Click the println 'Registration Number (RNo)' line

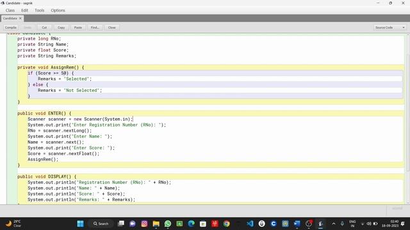pyautogui.click(x=99, y=182)
